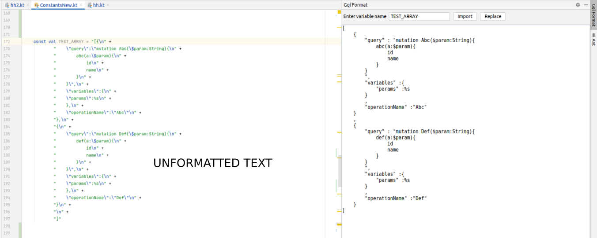Click formatted '"operationName" :"Def"' in panel

point(396,198)
